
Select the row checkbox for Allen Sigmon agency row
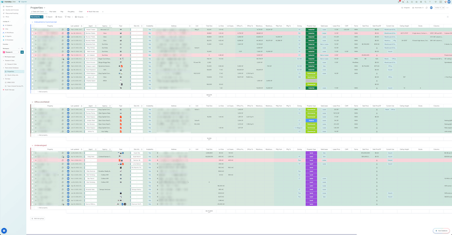pyautogui.click(x=33, y=113)
